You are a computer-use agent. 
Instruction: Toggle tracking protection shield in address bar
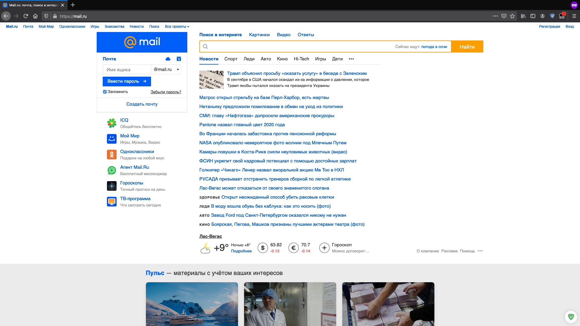(x=46, y=16)
